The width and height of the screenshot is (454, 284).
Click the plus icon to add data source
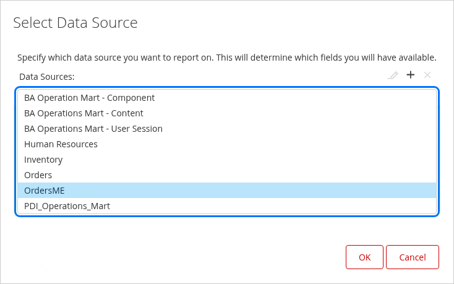pos(410,75)
